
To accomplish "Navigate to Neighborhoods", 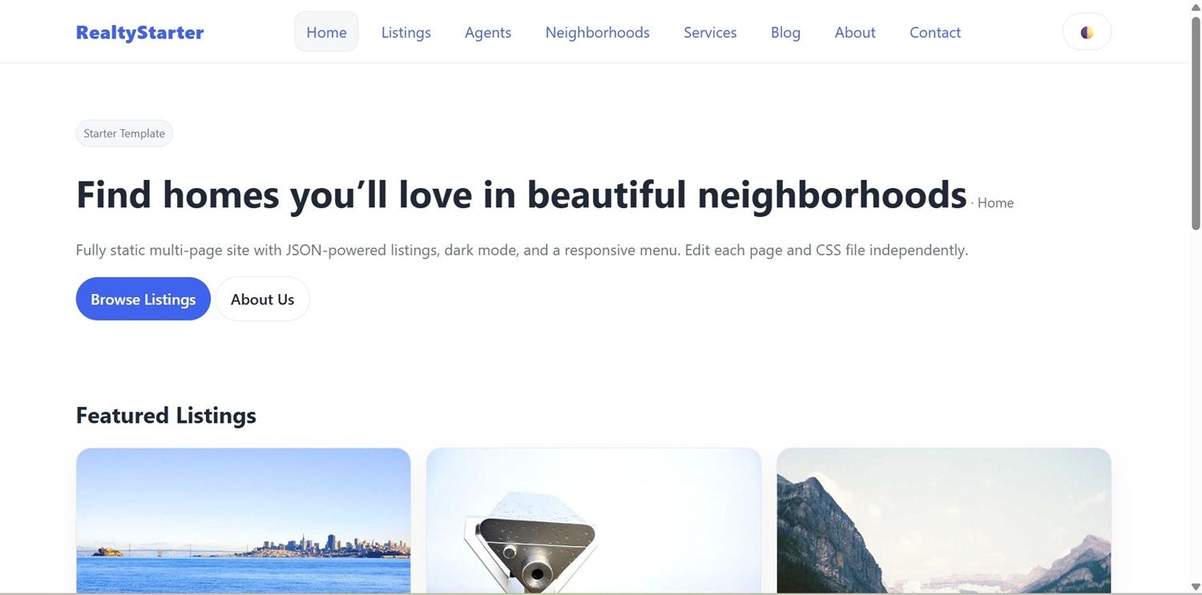I will click(598, 32).
